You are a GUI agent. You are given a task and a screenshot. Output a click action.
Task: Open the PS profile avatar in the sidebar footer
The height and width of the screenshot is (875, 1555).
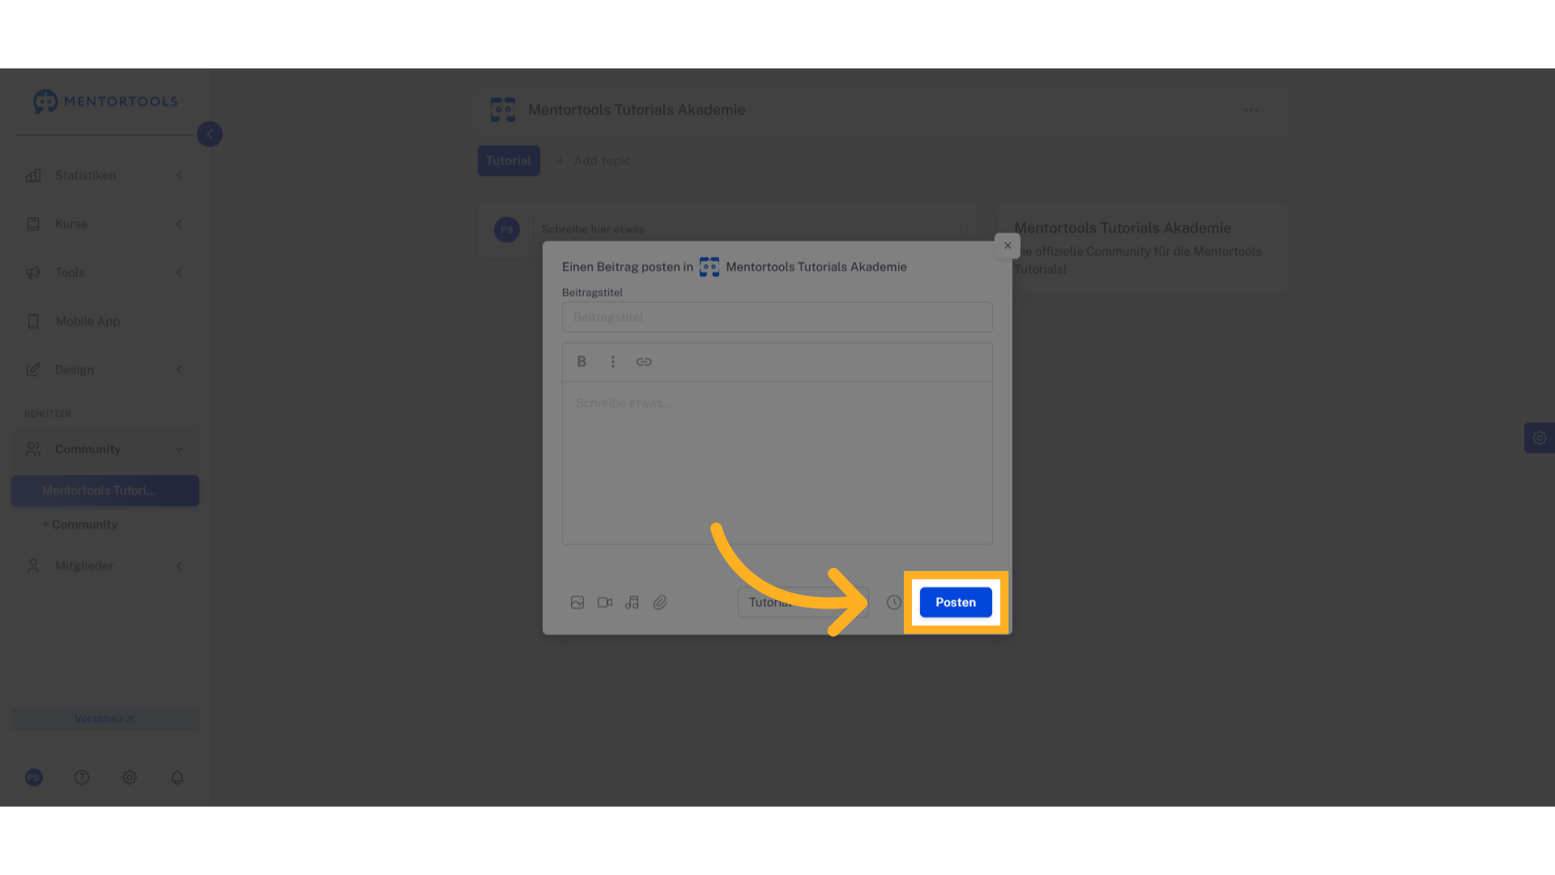(34, 778)
